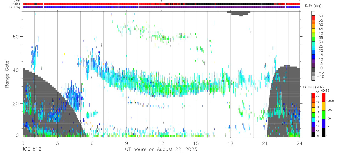
Task: Click the x-axis tick label "18"
Action: 230,143
